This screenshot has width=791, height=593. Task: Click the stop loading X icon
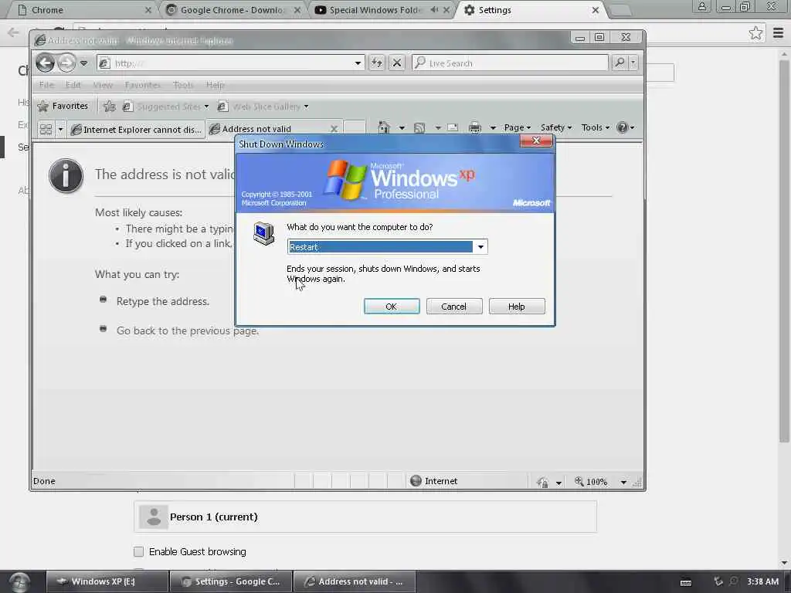(x=397, y=63)
